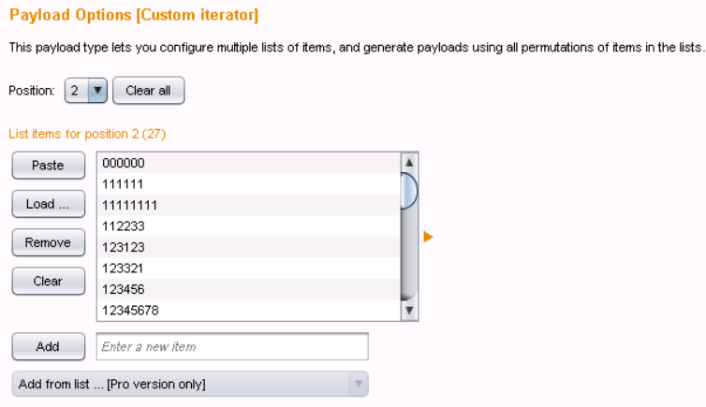Open the Position dropdown
706x407 pixels.
coord(86,91)
